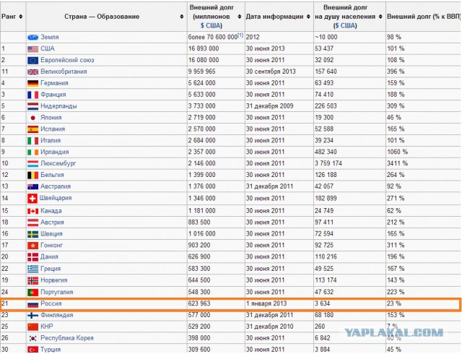
Task: Select the cell '3411 %'
Action: [397, 163]
